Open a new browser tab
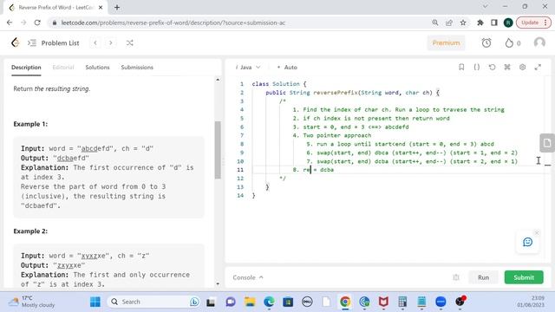 117,7
